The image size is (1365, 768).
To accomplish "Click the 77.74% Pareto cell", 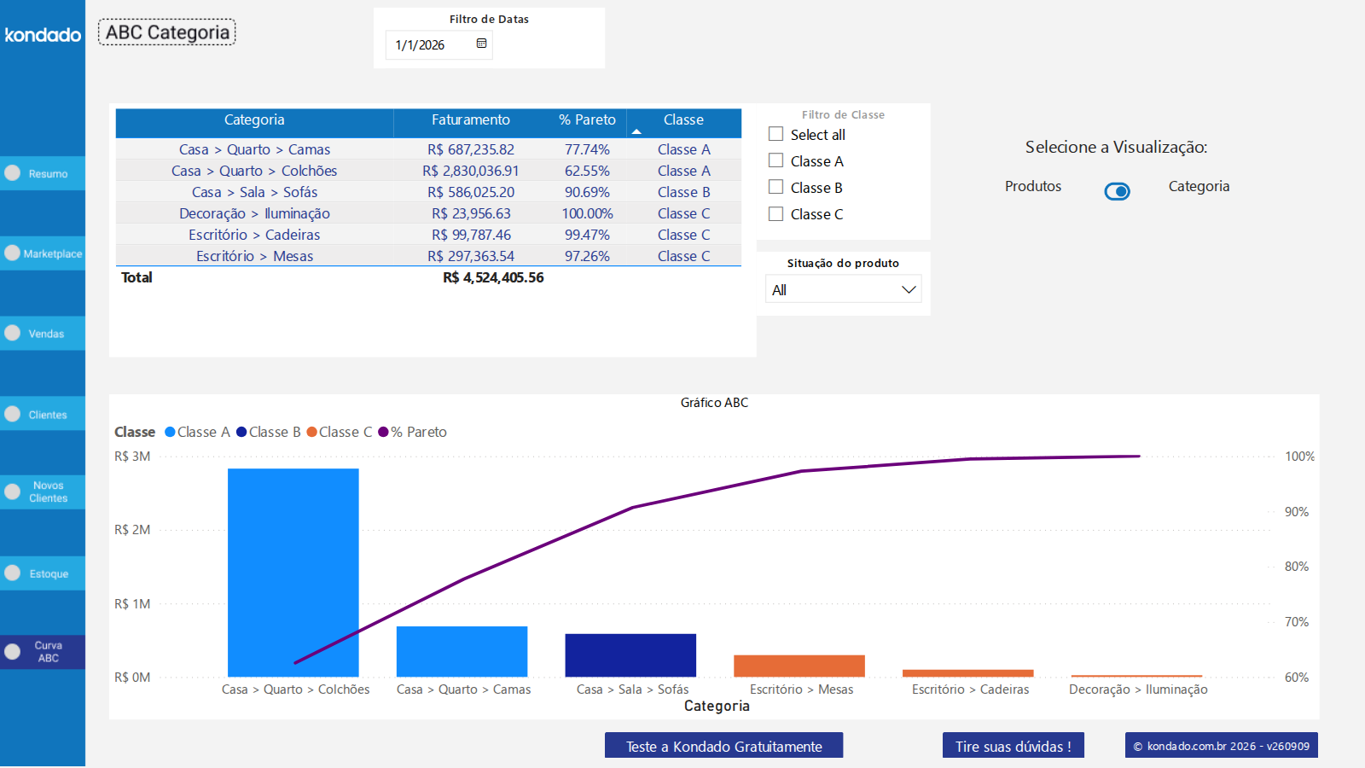I will 587,149.
